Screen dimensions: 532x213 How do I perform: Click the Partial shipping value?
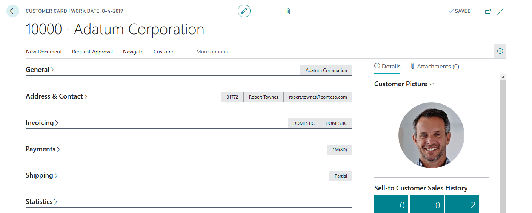[341, 176]
